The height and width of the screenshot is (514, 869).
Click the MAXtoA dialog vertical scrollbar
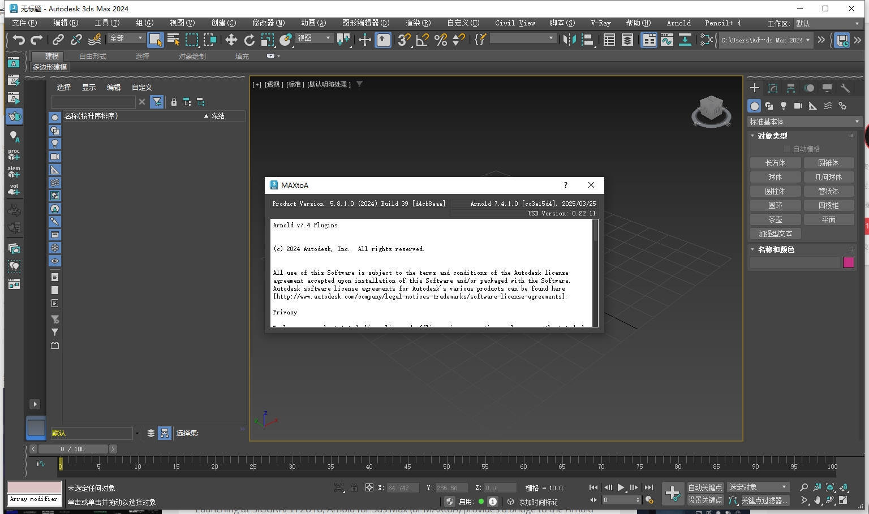595,273
